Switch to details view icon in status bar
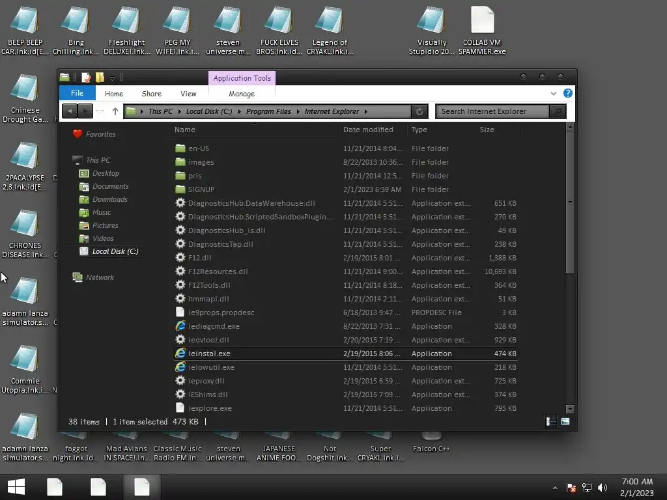 551,421
